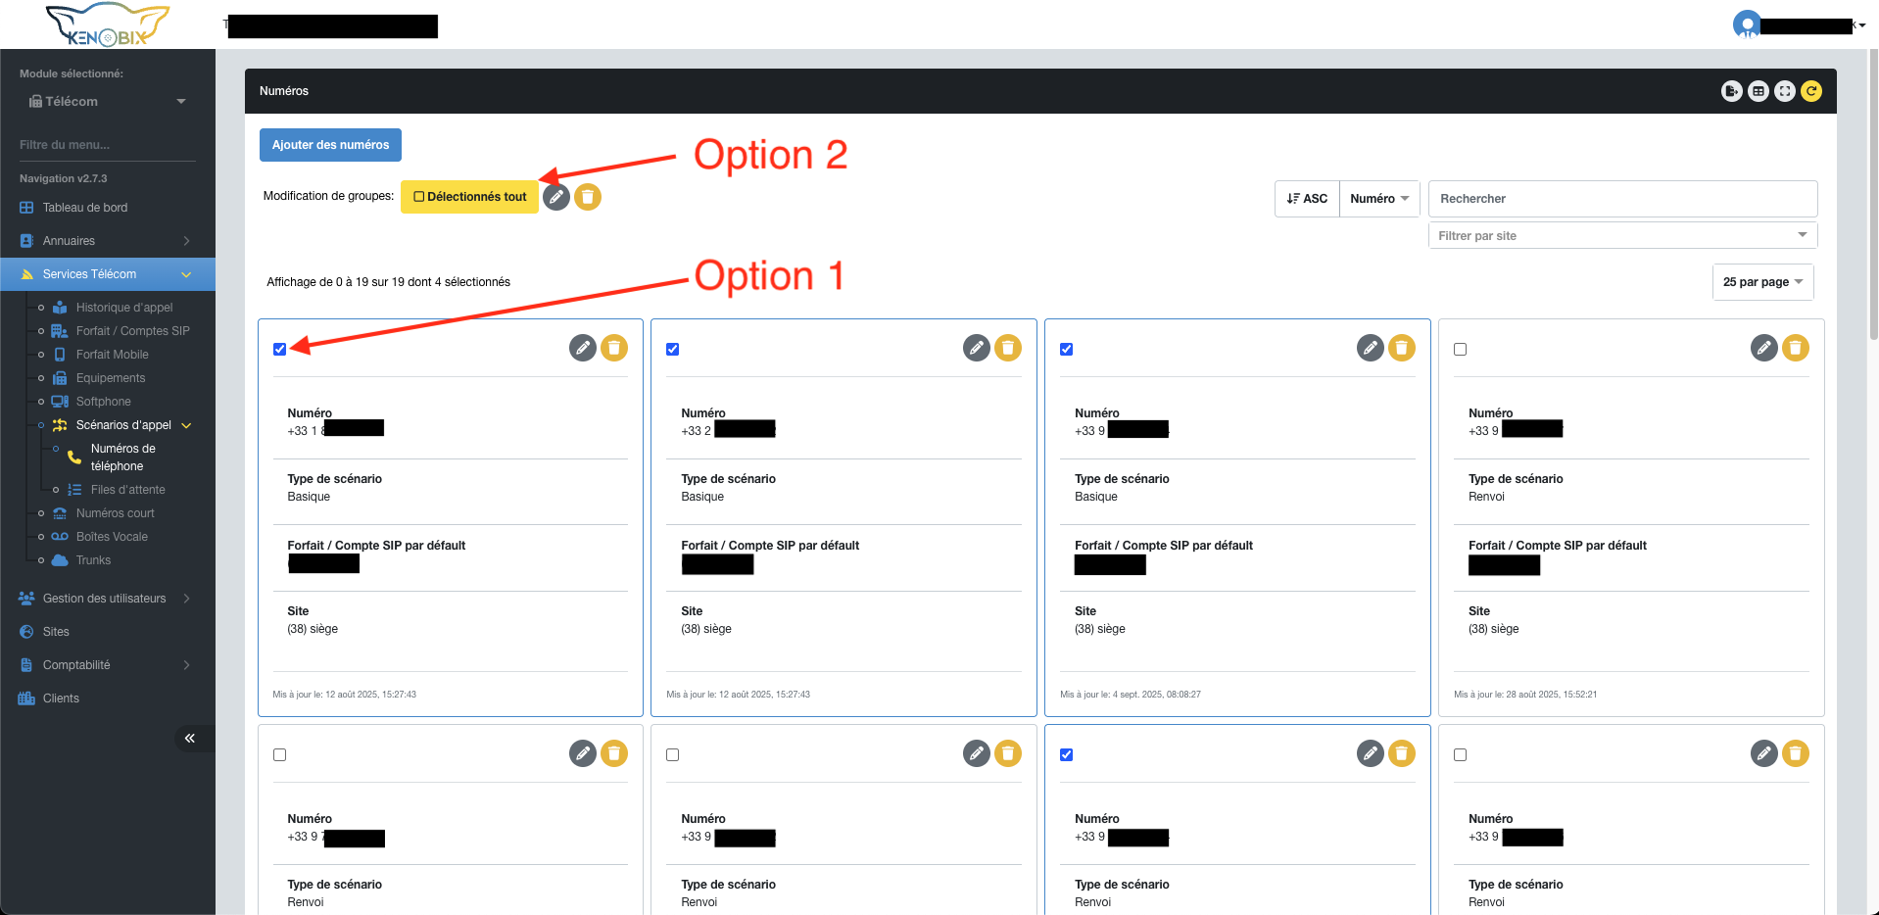Click the yellow refresh icon
This screenshot has height=915, width=1879.
click(x=1811, y=91)
